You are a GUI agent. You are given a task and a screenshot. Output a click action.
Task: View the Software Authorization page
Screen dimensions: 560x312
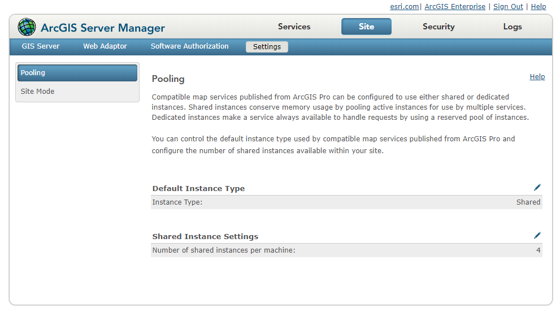pos(189,46)
